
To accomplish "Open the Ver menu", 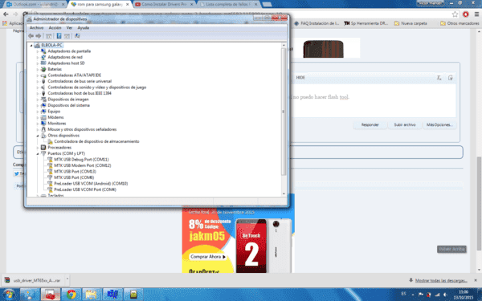I will point(69,27).
